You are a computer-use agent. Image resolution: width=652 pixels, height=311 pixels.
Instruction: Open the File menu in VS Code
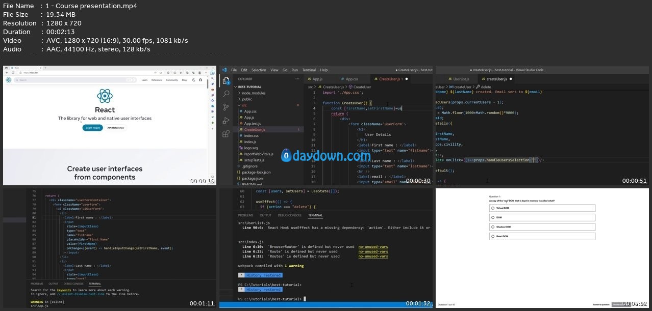click(x=234, y=70)
